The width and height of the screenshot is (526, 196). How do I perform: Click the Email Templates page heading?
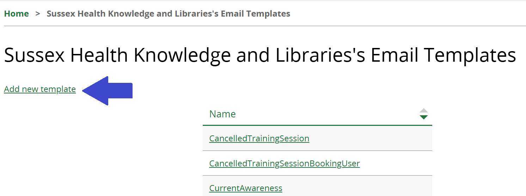260,55
